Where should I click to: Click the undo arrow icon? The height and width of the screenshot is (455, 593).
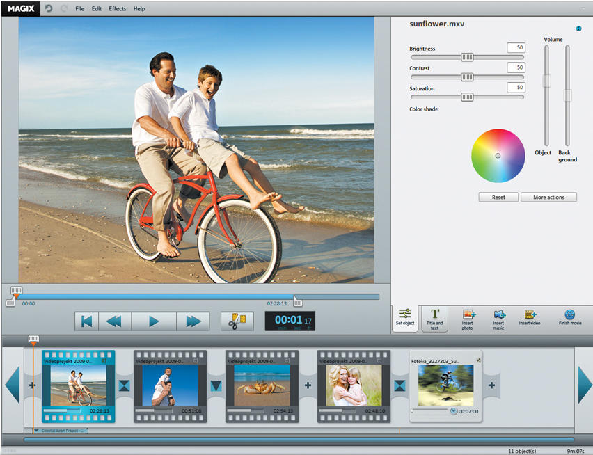click(49, 8)
